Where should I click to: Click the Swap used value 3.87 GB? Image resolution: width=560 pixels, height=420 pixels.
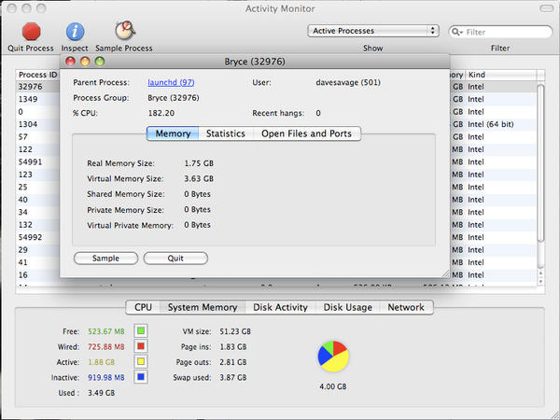click(233, 377)
